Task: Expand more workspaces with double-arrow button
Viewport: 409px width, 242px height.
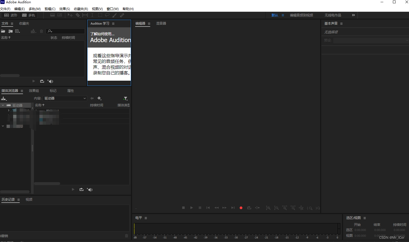Action: tap(353, 15)
